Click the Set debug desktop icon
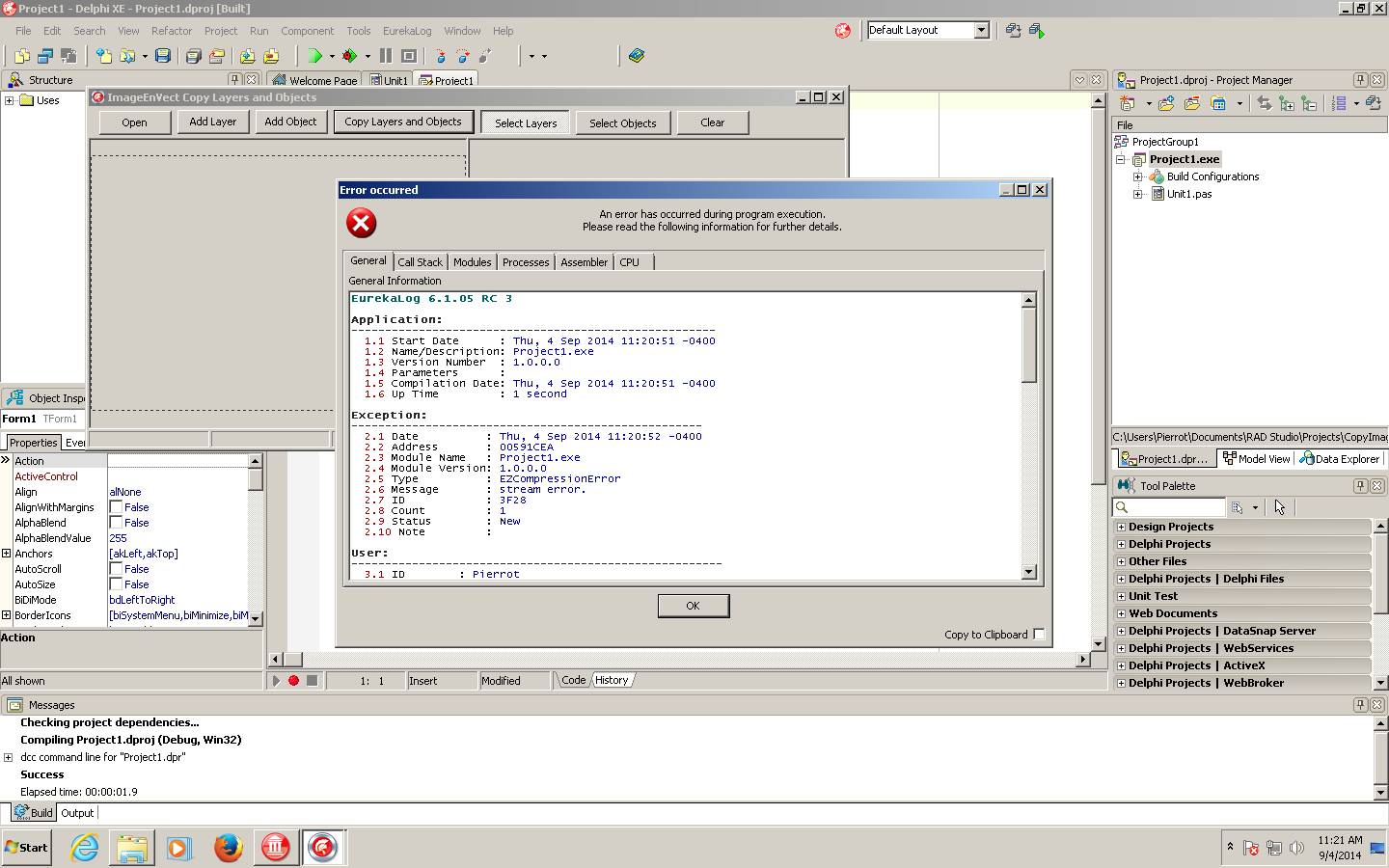Viewport: 1389px width, 868px height. (x=1037, y=31)
